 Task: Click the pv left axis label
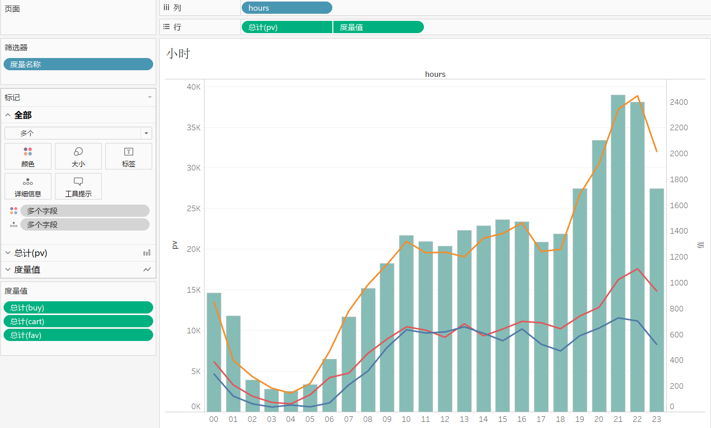click(x=175, y=245)
